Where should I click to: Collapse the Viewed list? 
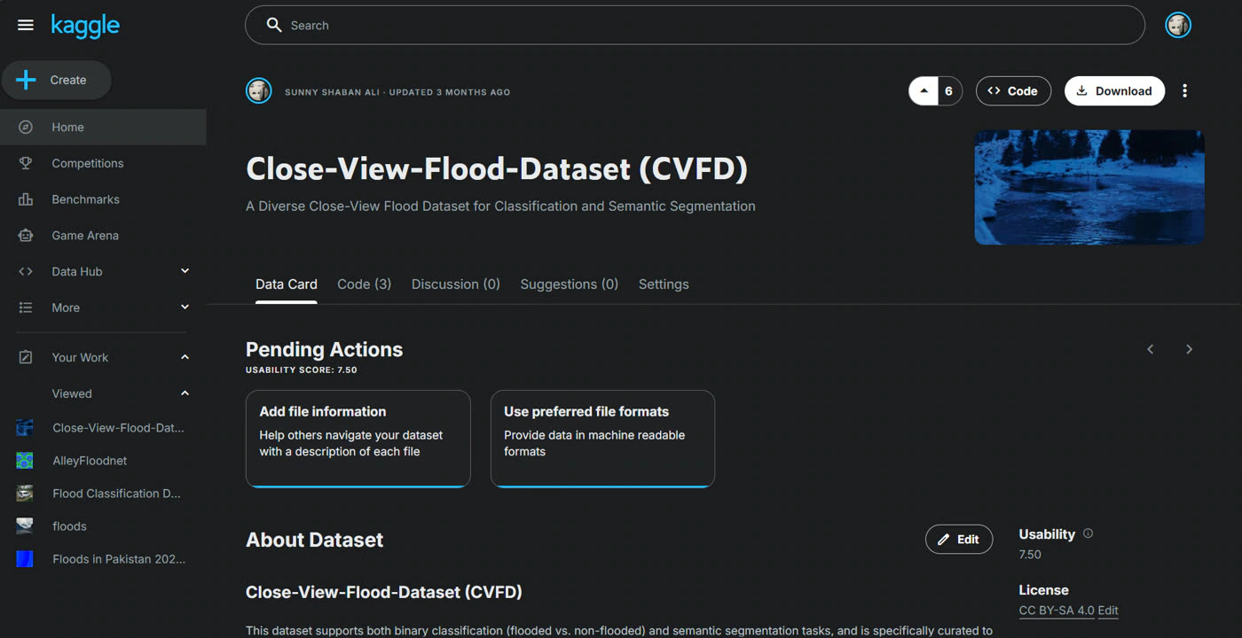[x=185, y=393]
